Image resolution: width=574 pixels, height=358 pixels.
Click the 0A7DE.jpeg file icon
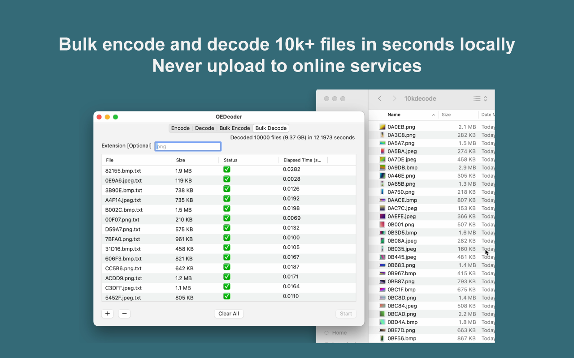pyautogui.click(x=383, y=159)
